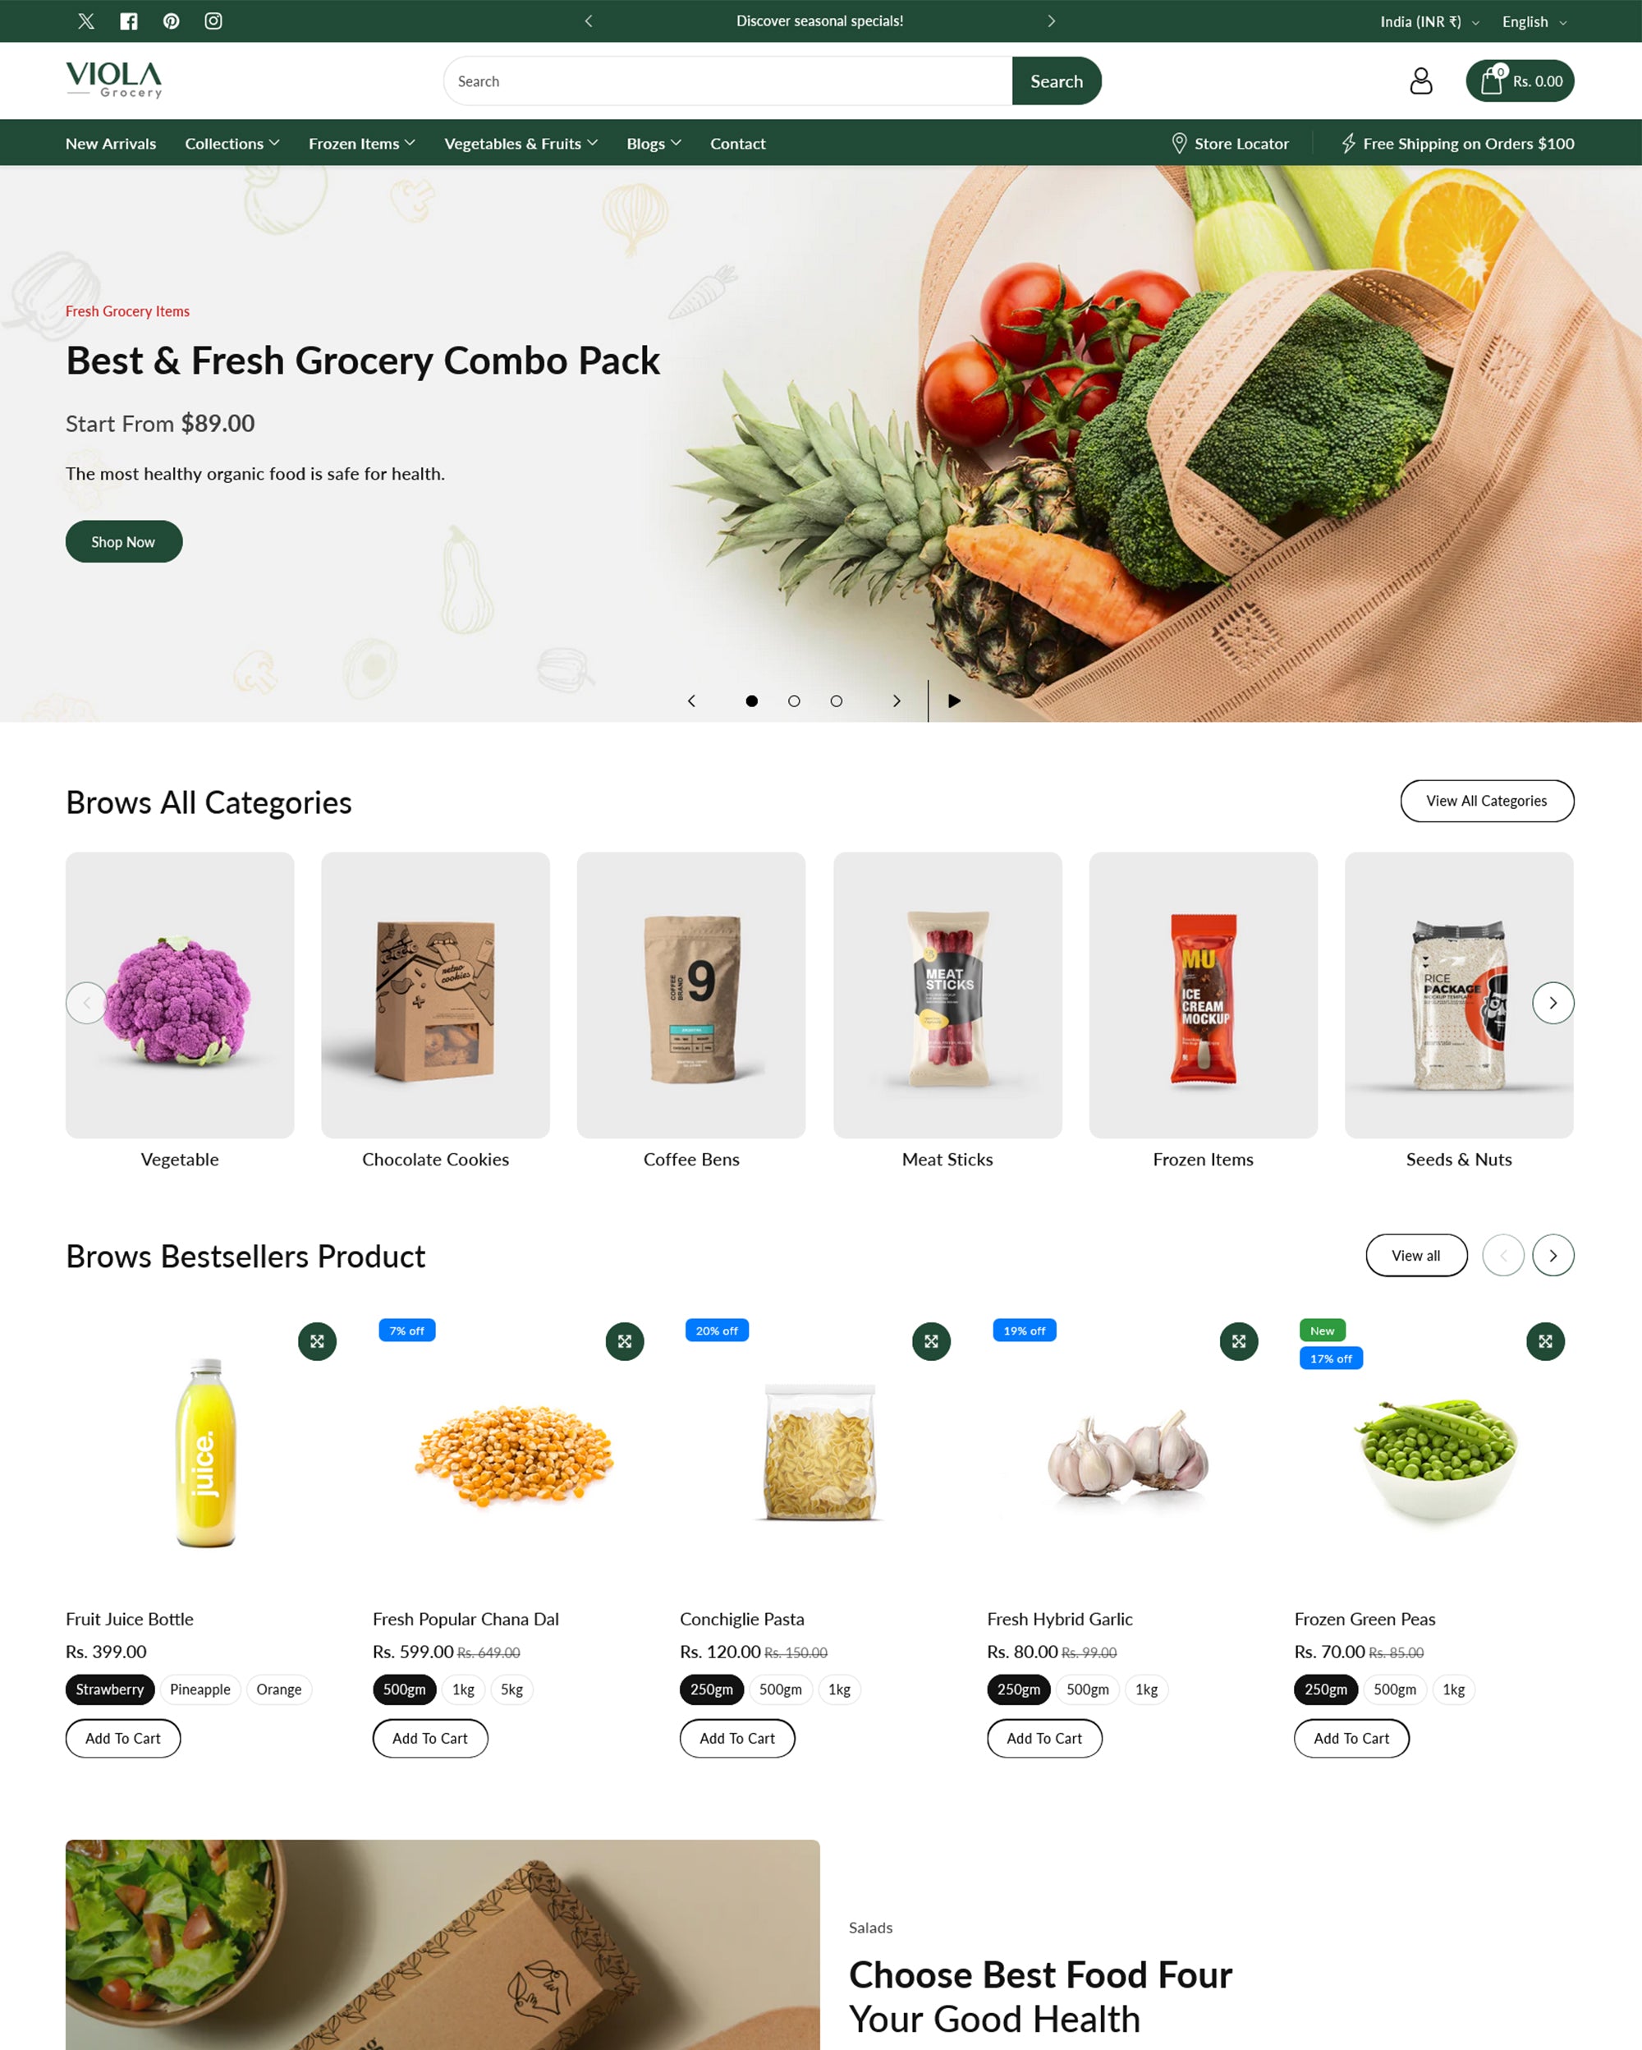Click the Instagram social media icon
Viewport: 1642px width, 2050px height.
click(x=209, y=20)
